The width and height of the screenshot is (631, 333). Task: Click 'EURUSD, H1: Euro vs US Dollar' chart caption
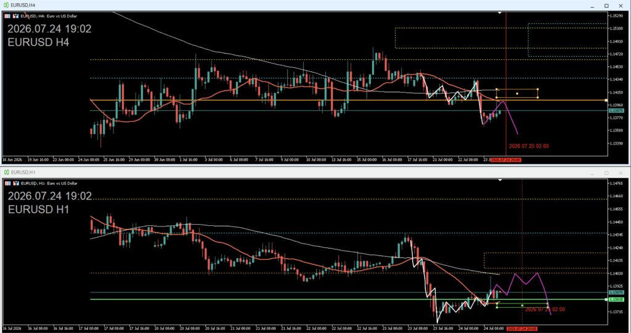pyautogui.click(x=49, y=183)
